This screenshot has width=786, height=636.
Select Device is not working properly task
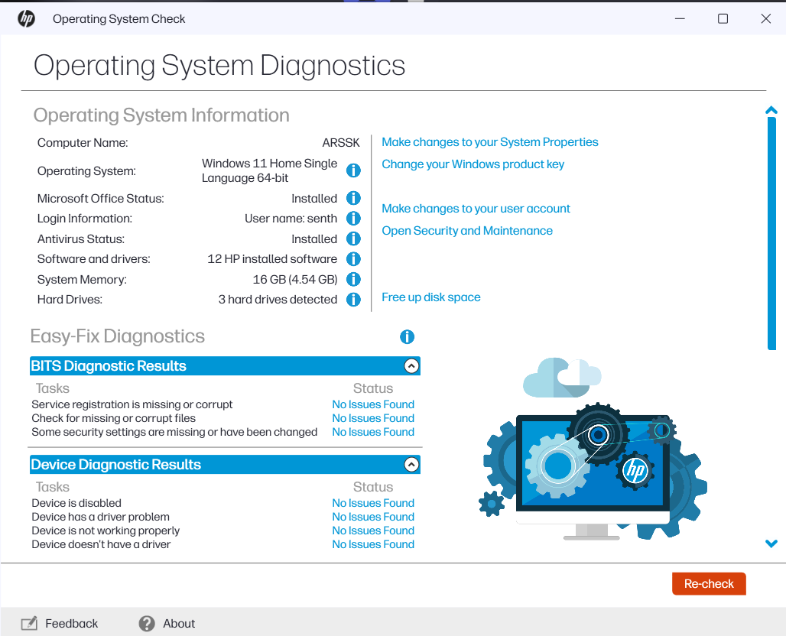[x=106, y=531]
